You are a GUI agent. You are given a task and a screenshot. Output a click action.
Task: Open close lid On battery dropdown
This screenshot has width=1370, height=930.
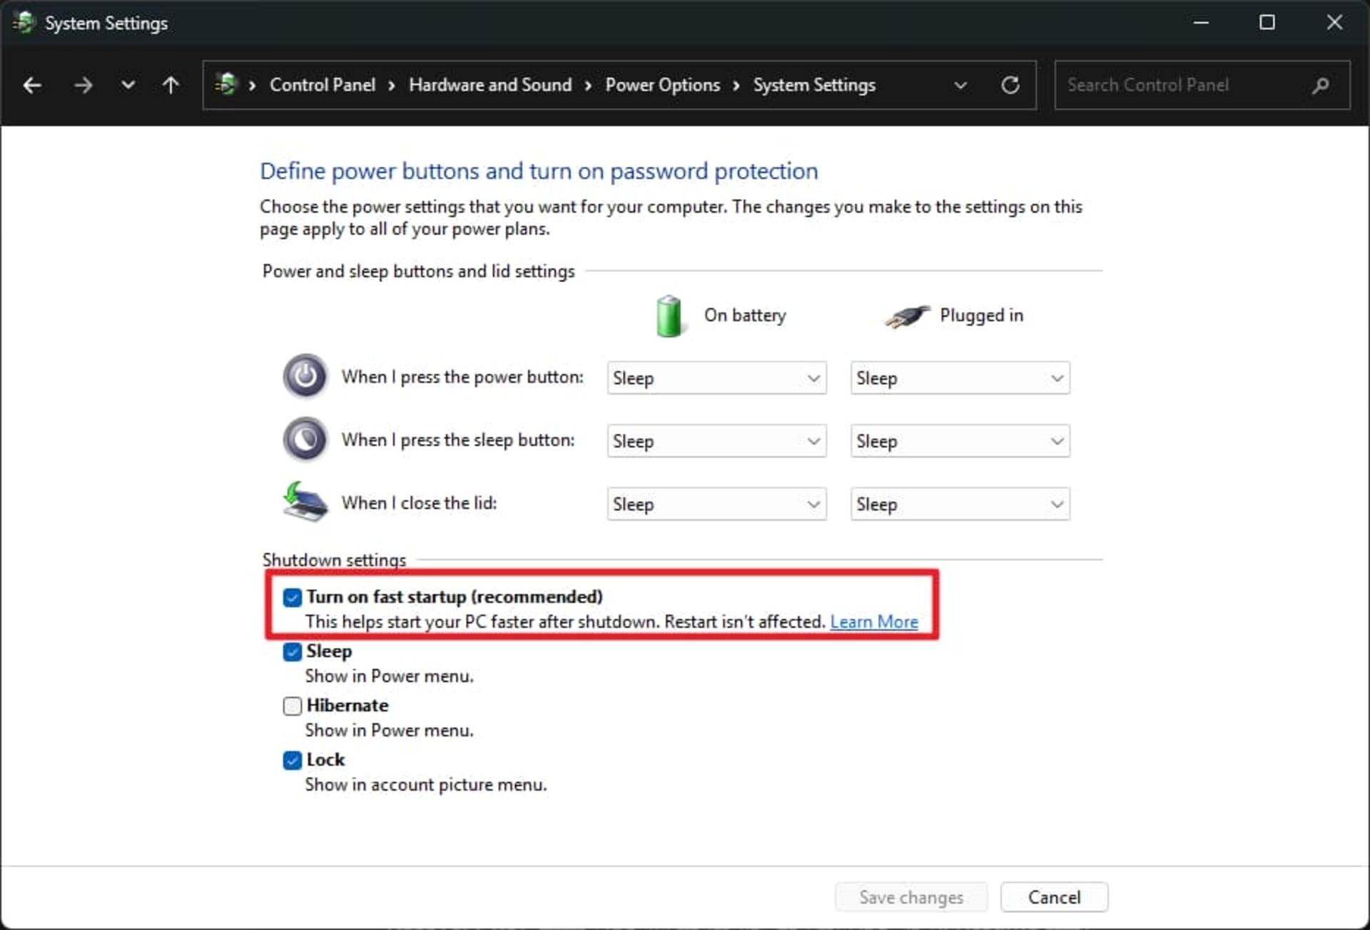point(716,504)
